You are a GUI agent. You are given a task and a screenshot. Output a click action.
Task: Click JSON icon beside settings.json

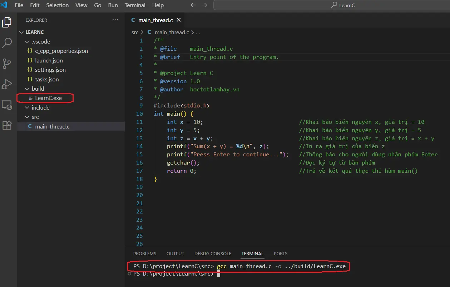pyautogui.click(x=30, y=70)
